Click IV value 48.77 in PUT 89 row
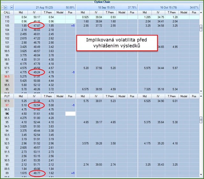The image size is (204, 179). click(x=37, y=173)
